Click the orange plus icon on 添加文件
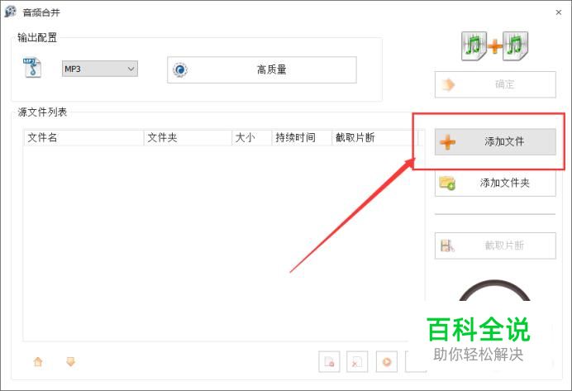This screenshot has height=391, width=572. 448,142
